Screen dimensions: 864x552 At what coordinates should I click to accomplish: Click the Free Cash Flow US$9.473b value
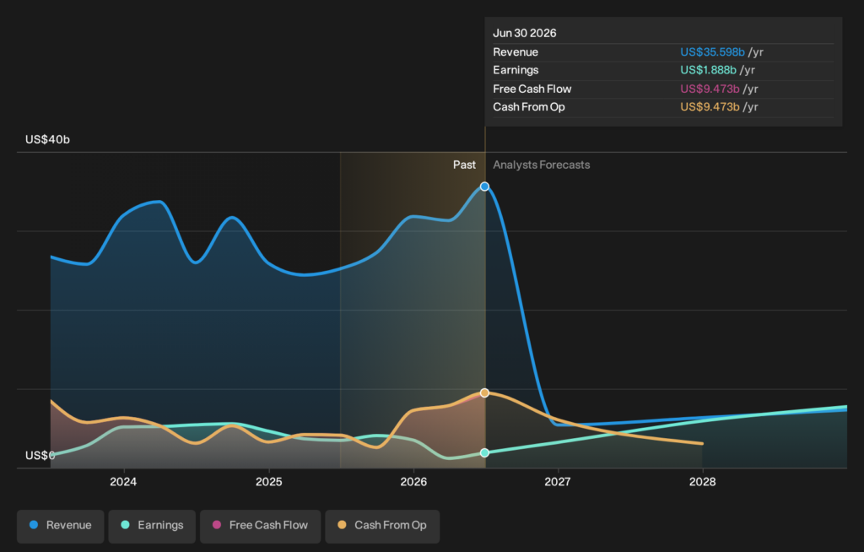tap(710, 89)
